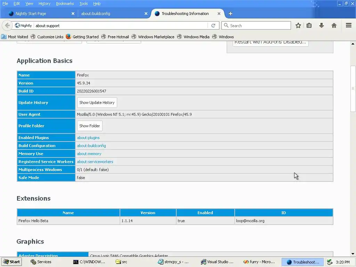Click the scrollbar up arrow
Screen dimensions: 356x267
[x=353, y=43]
